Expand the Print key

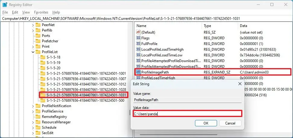coord(33,46)
